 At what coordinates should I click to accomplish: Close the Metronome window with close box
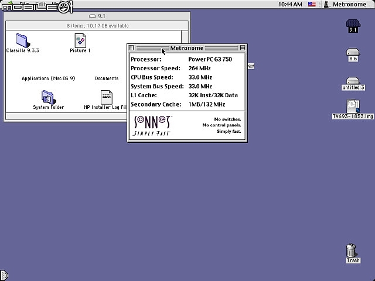click(x=131, y=48)
